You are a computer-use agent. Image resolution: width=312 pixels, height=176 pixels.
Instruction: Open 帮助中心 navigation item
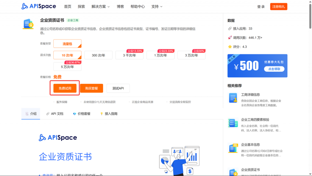click(x=137, y=7)
